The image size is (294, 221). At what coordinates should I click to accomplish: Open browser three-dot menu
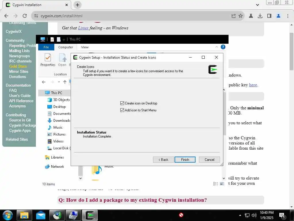pyautogui.click(x=288, y=16)
